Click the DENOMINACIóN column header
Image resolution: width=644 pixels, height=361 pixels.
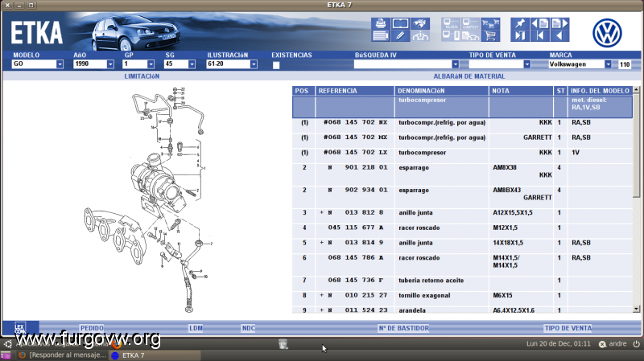click(441, 91)
